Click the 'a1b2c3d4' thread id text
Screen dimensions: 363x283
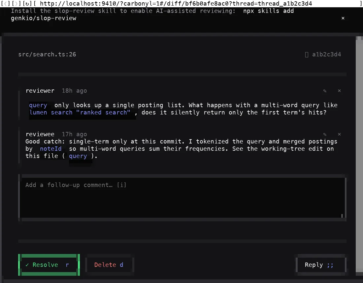click(326, 54)
